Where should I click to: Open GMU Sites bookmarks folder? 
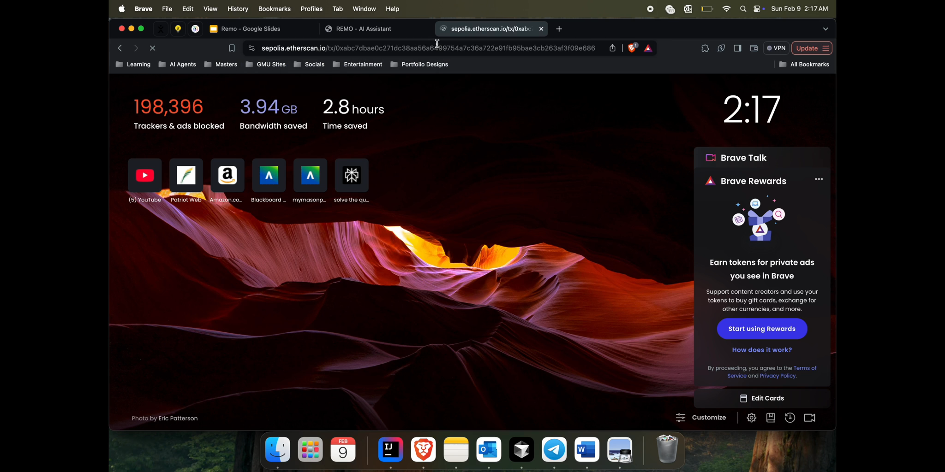coord(266,65)
